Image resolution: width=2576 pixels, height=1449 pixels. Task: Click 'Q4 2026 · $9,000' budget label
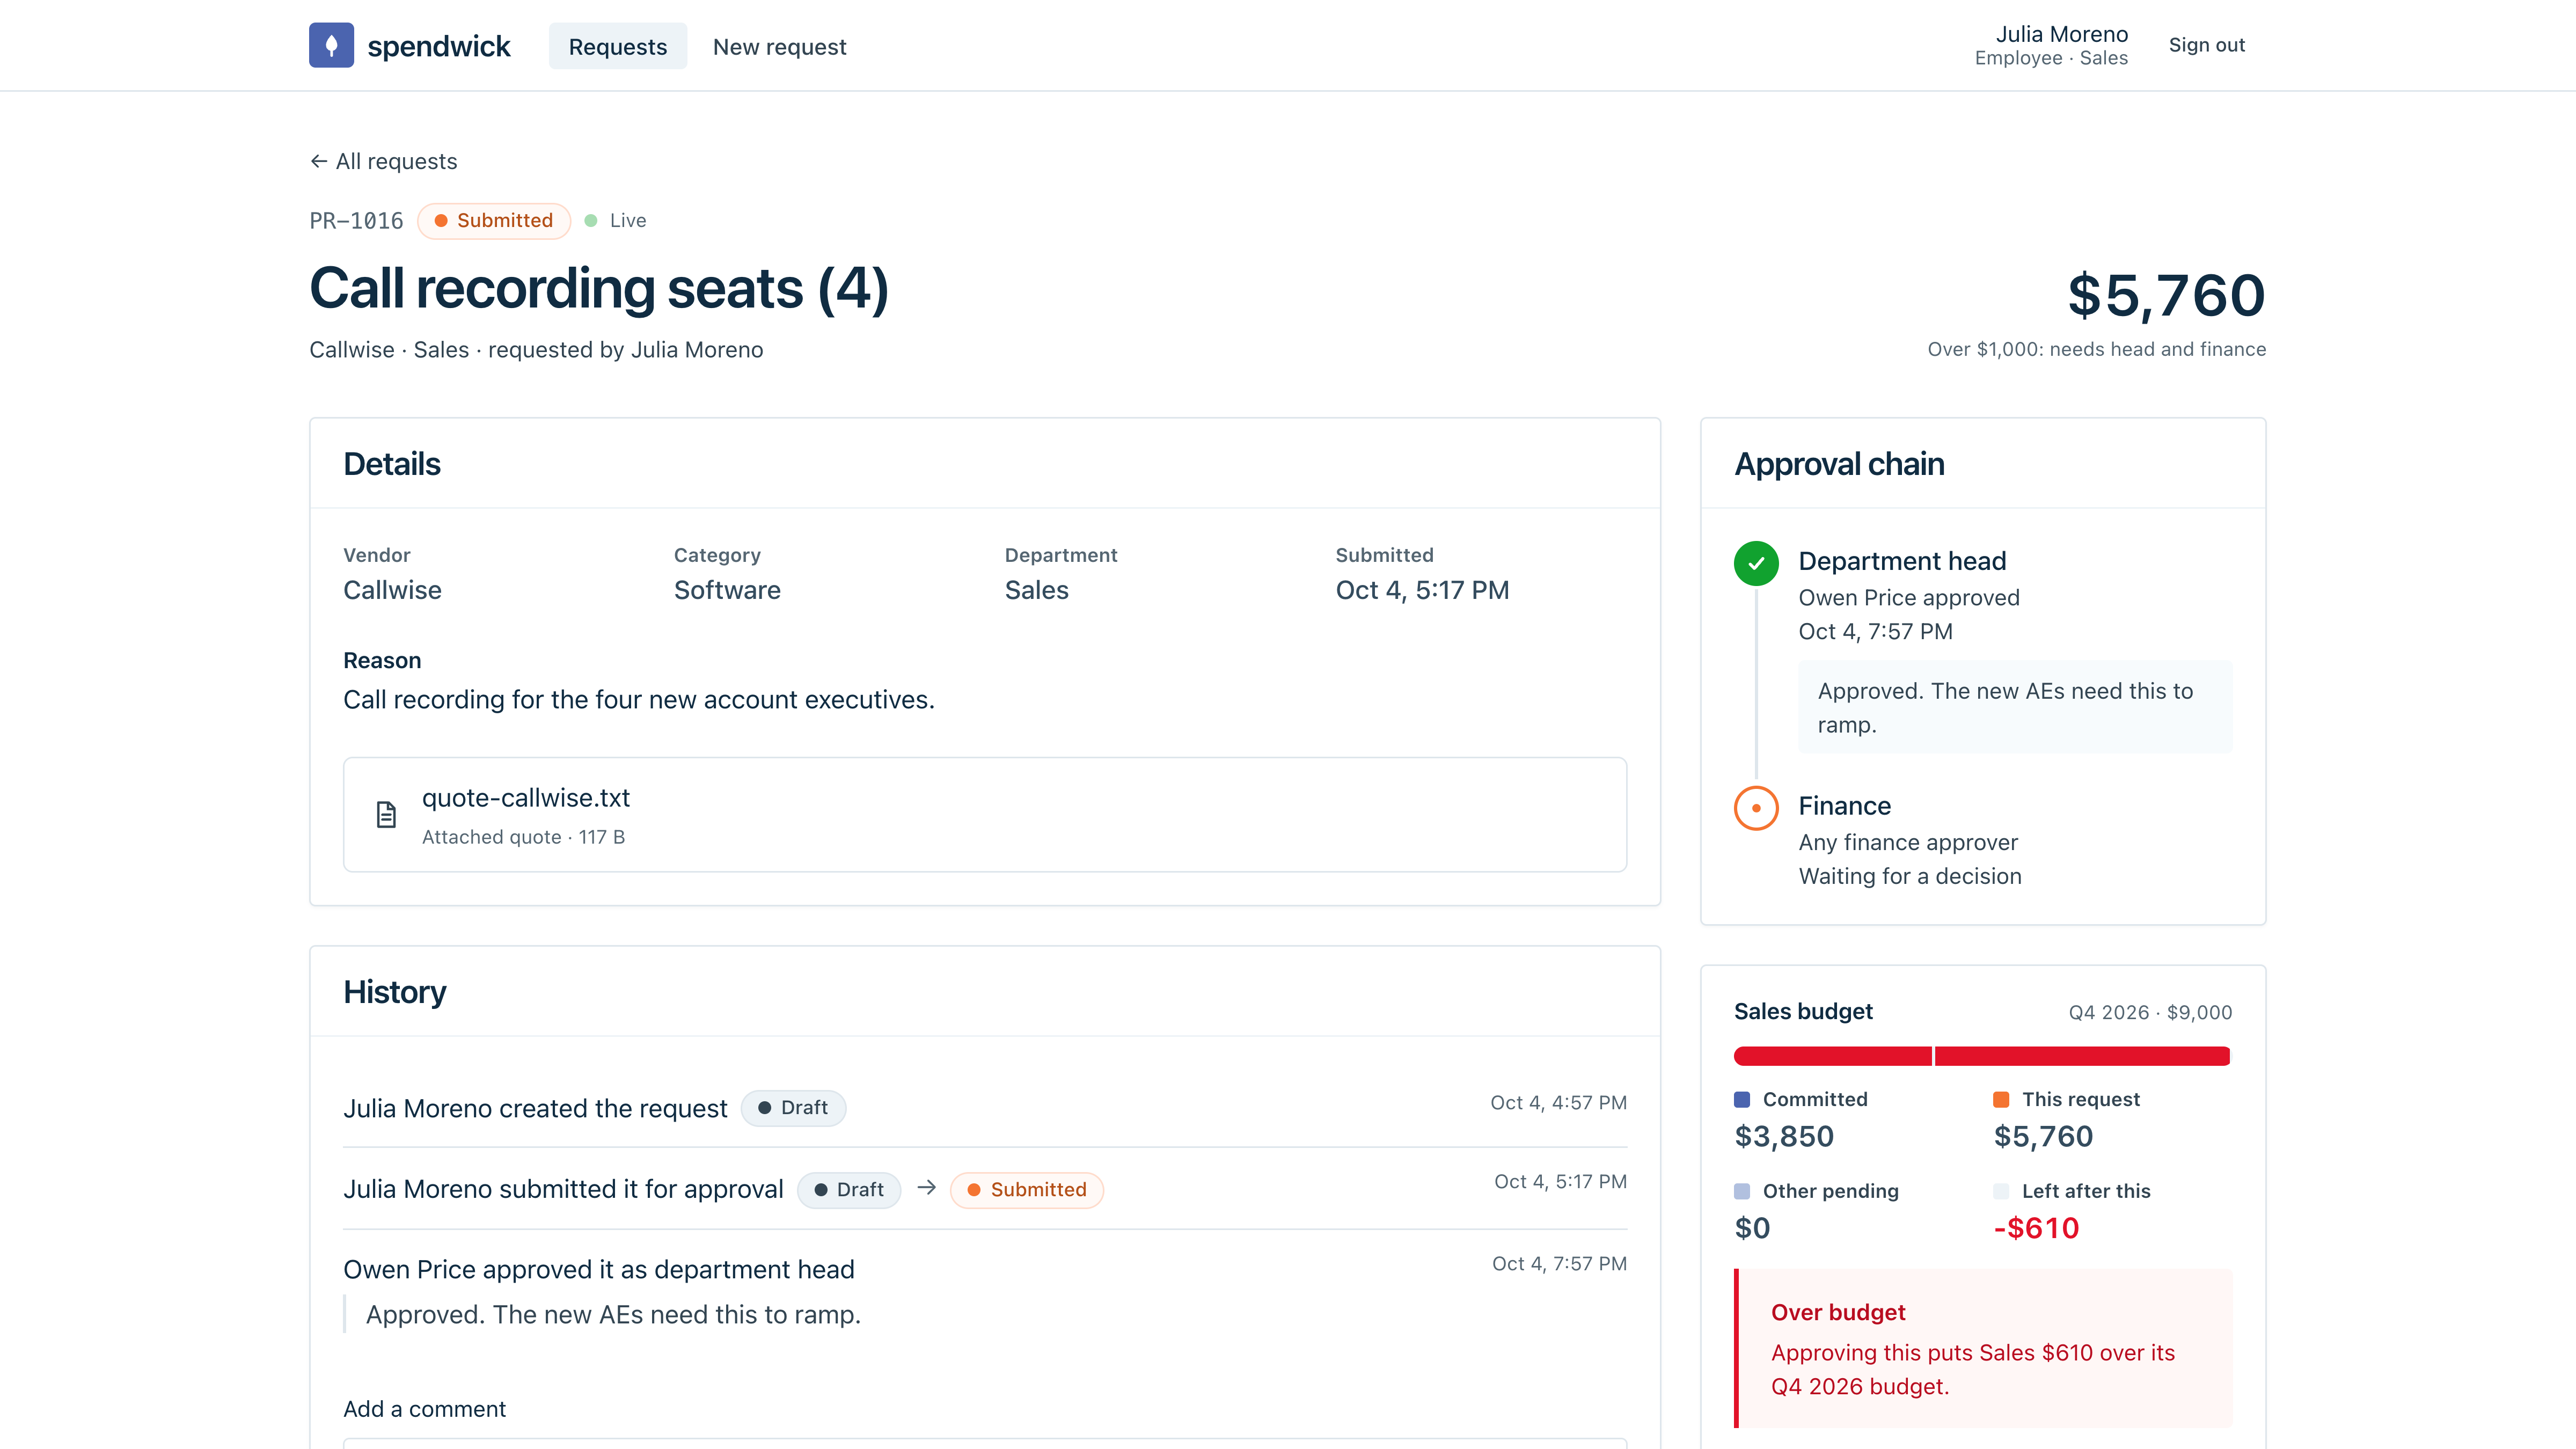click(x=2150, y=1012)
